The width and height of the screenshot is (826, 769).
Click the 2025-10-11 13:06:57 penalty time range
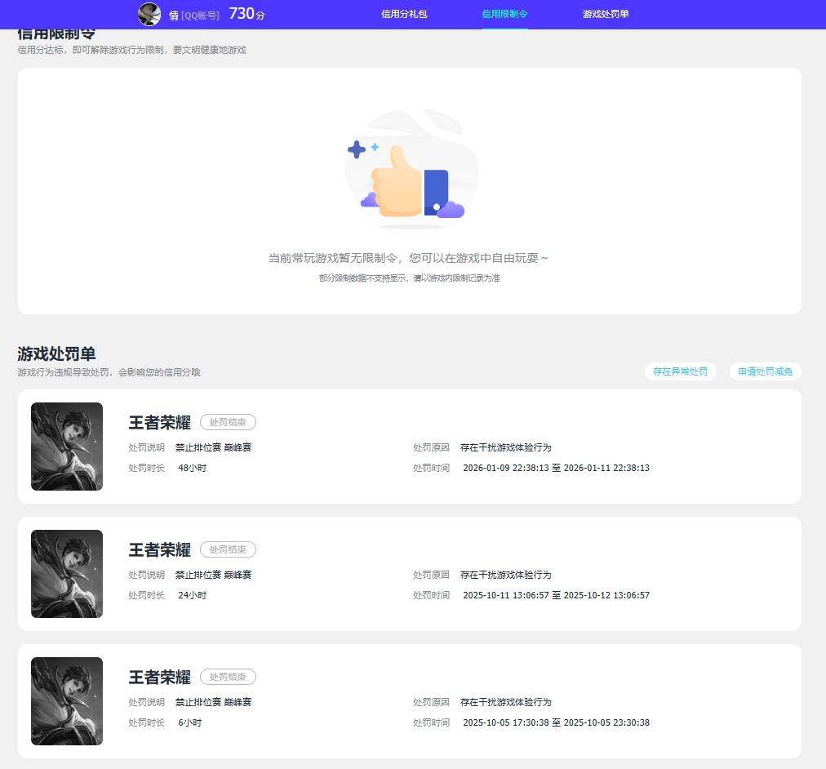tap(557, 595)
